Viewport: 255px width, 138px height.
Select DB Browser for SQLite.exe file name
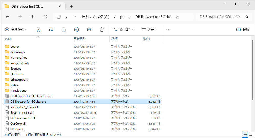click(x=28, y=102)
